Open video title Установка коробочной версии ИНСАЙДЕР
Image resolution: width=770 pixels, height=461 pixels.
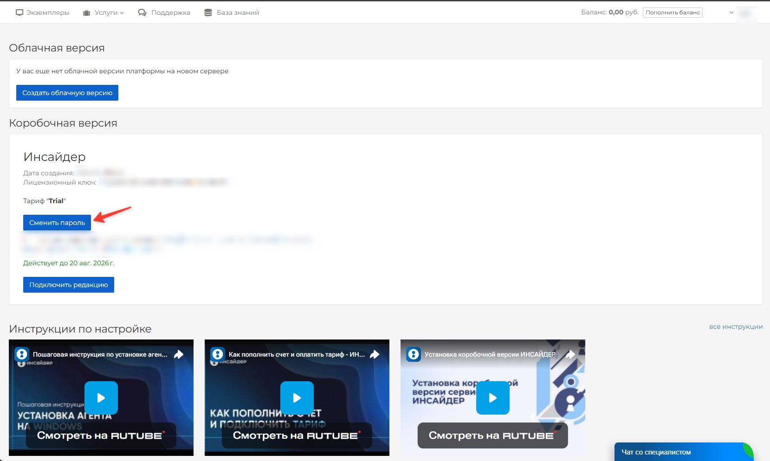click(490, 354)
